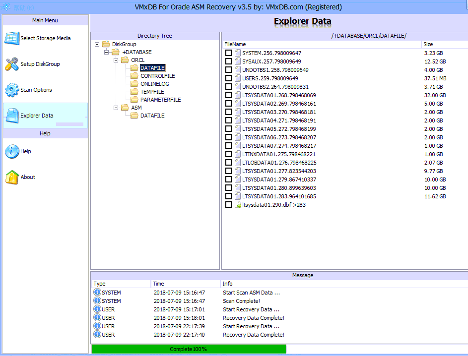Select the DATAFILE folder under ASM
468x356 pixels.
point(152,116)
